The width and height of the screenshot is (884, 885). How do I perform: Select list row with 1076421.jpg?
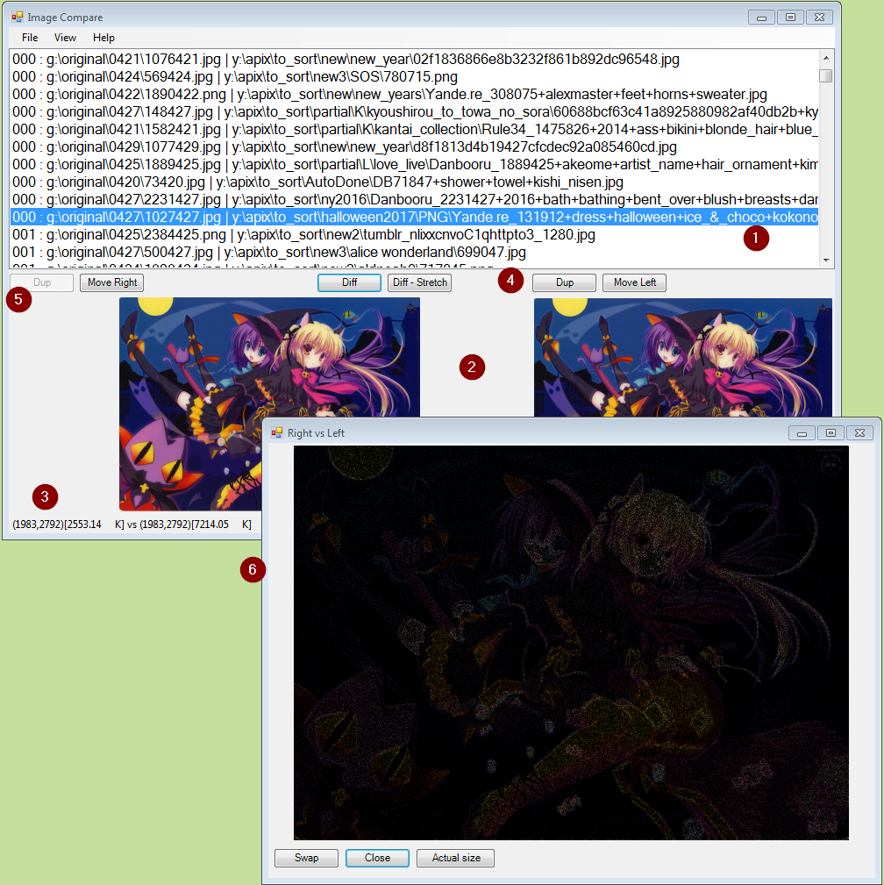coord(414,60)
